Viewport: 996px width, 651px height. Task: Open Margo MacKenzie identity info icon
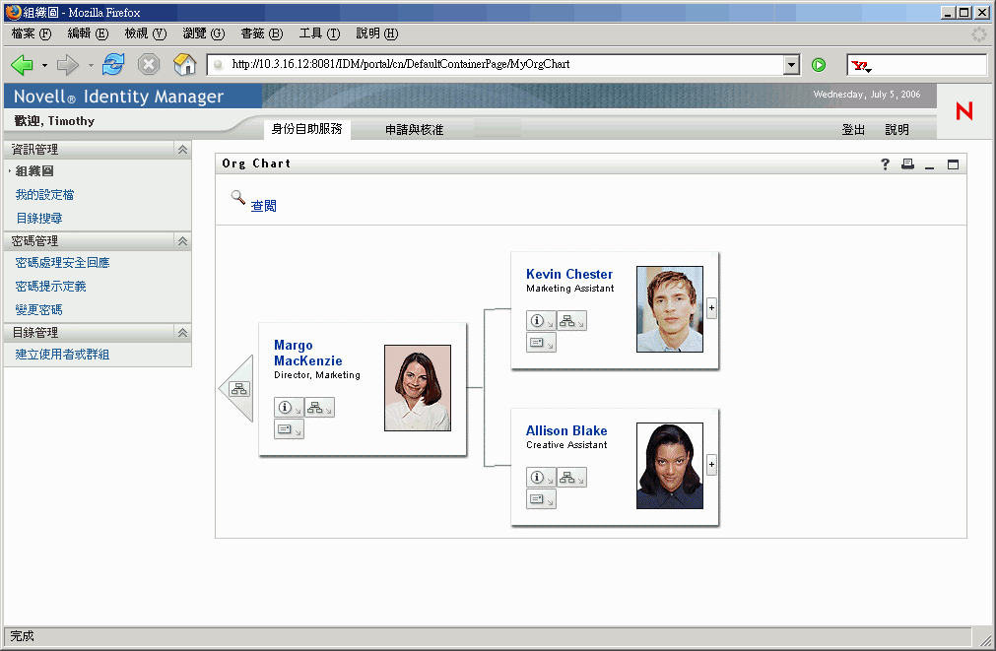(289, 407)
